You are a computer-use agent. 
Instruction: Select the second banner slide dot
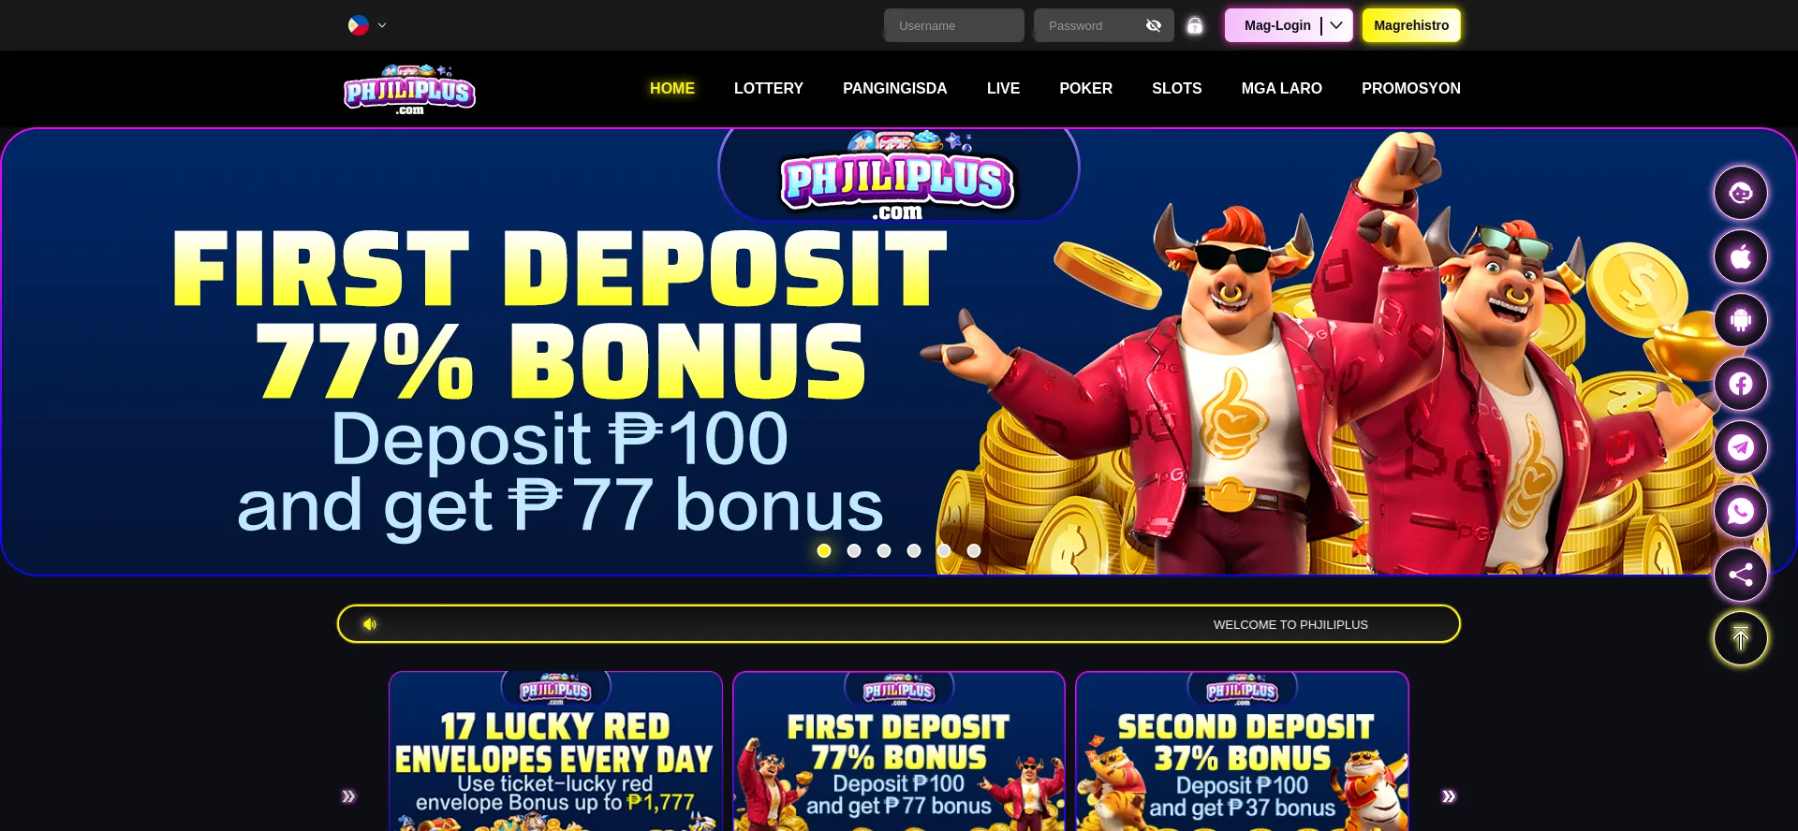coord(854,550)
